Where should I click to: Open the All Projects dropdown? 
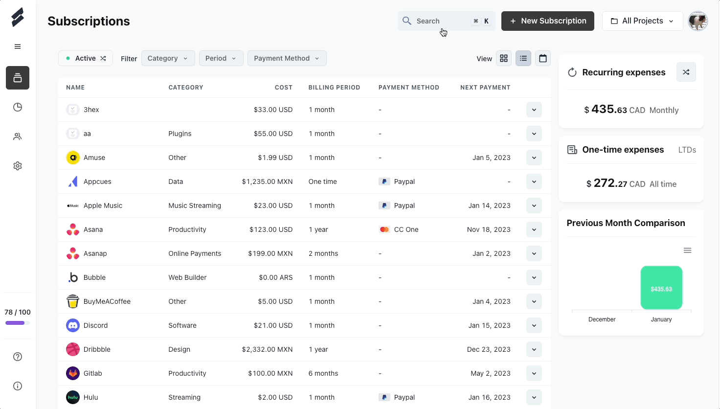pyautogui.click(x=642, y=21)
